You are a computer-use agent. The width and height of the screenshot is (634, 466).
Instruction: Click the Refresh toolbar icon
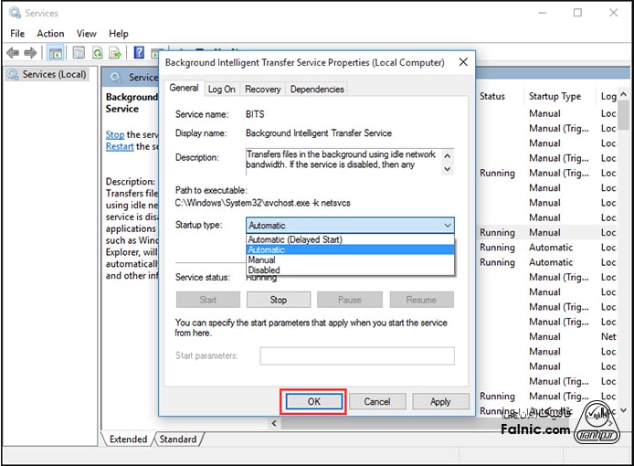tap(96, 53)
